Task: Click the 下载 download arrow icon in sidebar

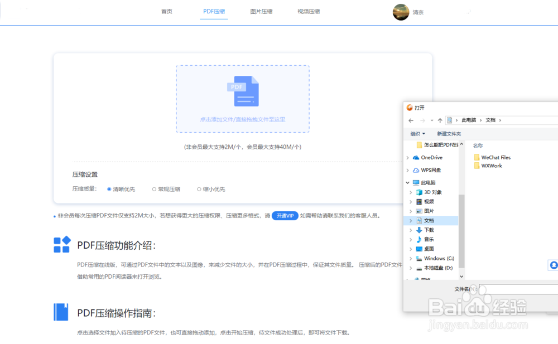Action: (420, 230)
